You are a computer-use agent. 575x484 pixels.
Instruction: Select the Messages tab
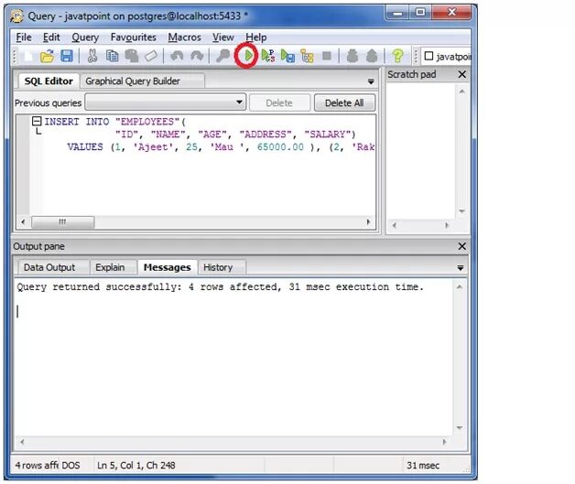coord(168,267)
